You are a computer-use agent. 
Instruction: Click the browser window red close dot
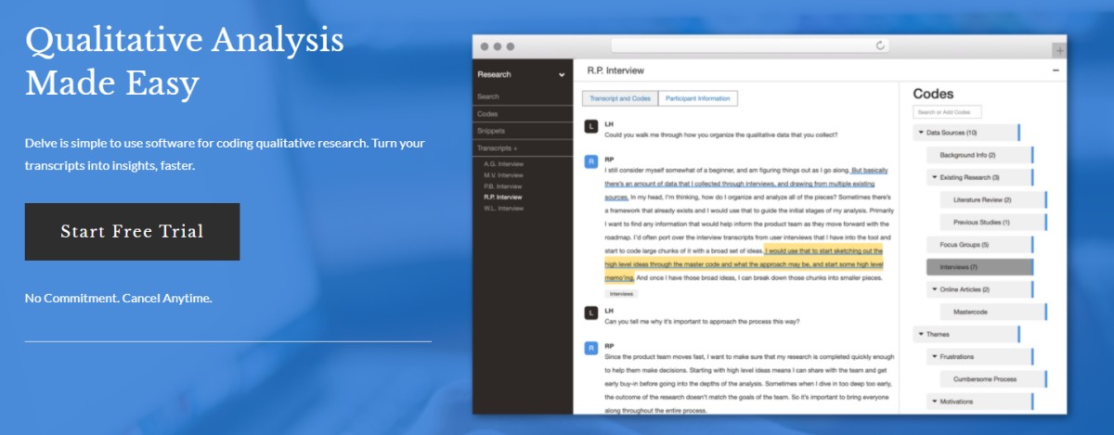pyautogui.click(x=484, y=46)
